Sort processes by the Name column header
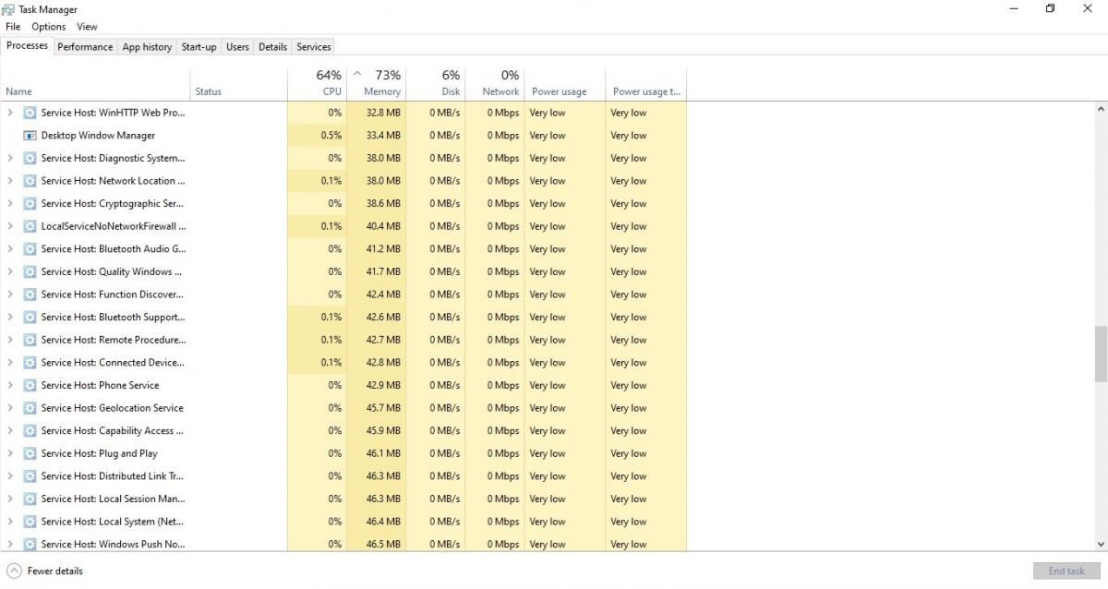Screen dimensions: 1108x589 pyautogui.click(x=96, y=84)
